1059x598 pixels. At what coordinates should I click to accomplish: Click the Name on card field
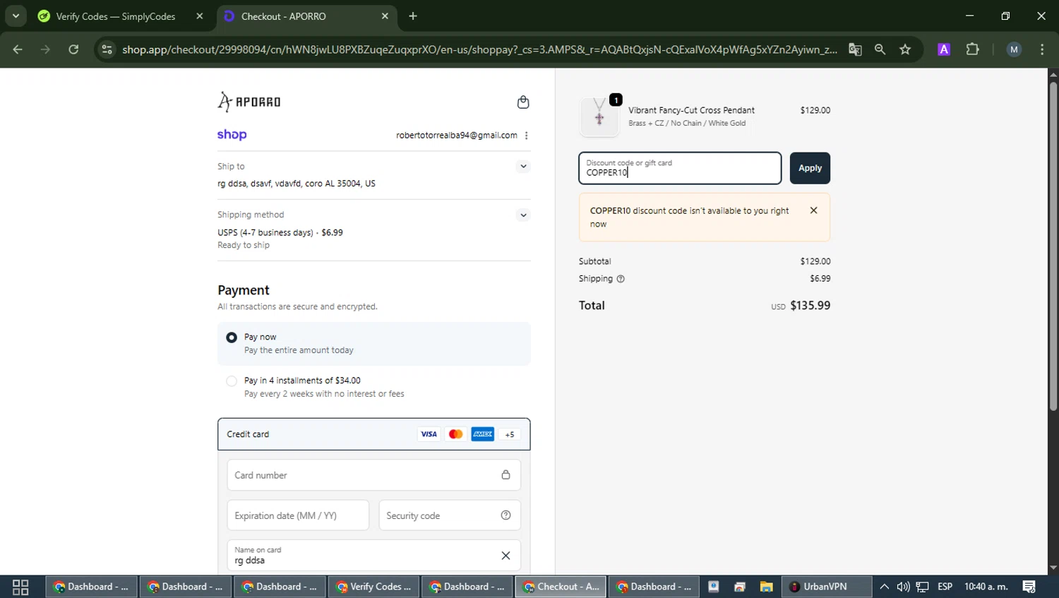373,556
